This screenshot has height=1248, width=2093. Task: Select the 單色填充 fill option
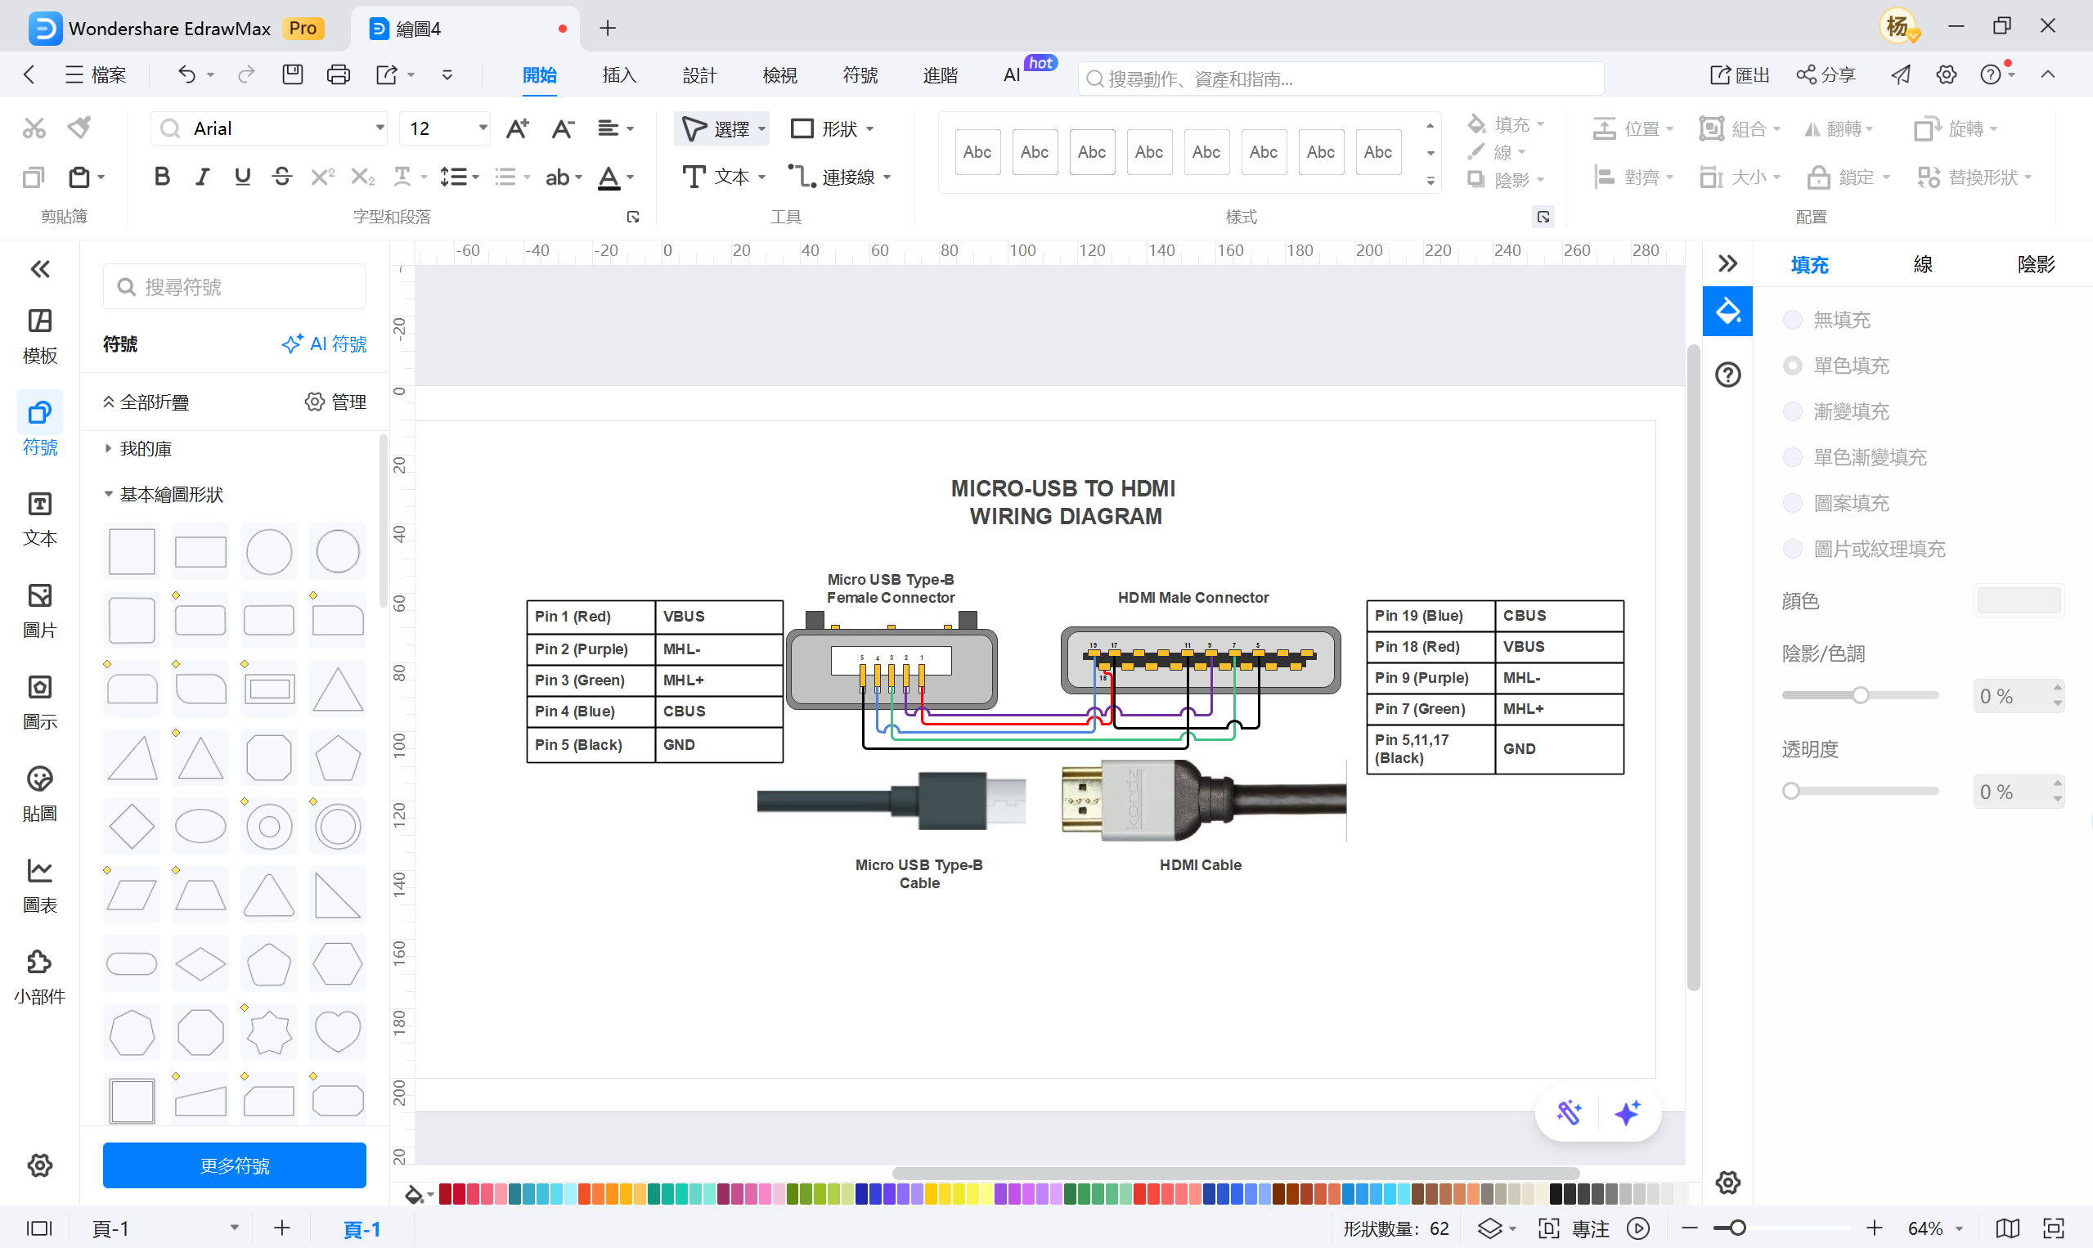(x=1794, y=365)
